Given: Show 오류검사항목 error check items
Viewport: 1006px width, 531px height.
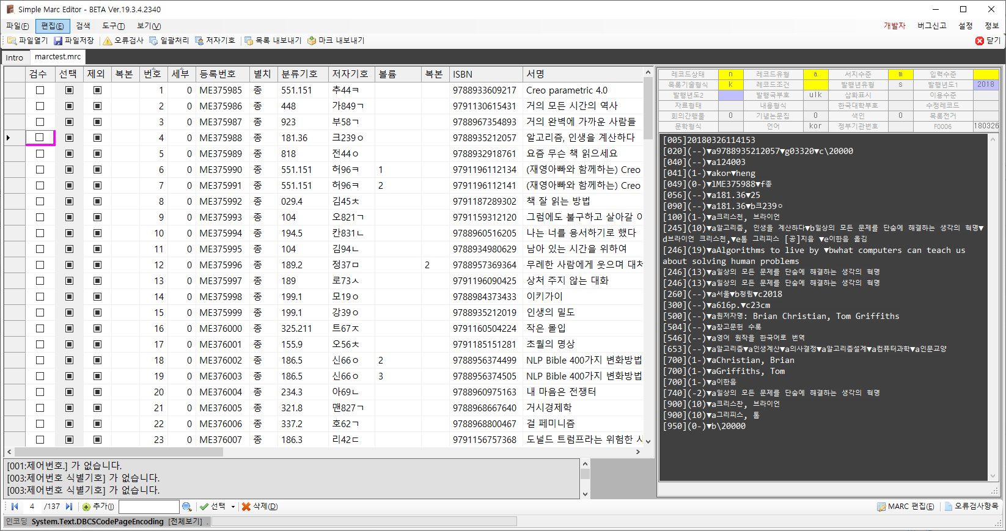Looking at the screenshot, I should click(972, 507).
